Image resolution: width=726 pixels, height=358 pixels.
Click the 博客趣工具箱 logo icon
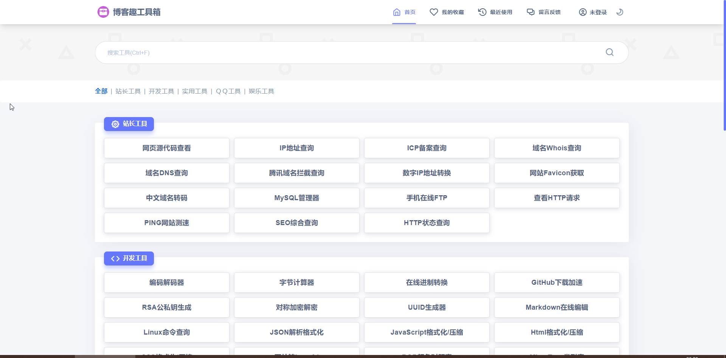pyautogui.click(x=103, y=12)
